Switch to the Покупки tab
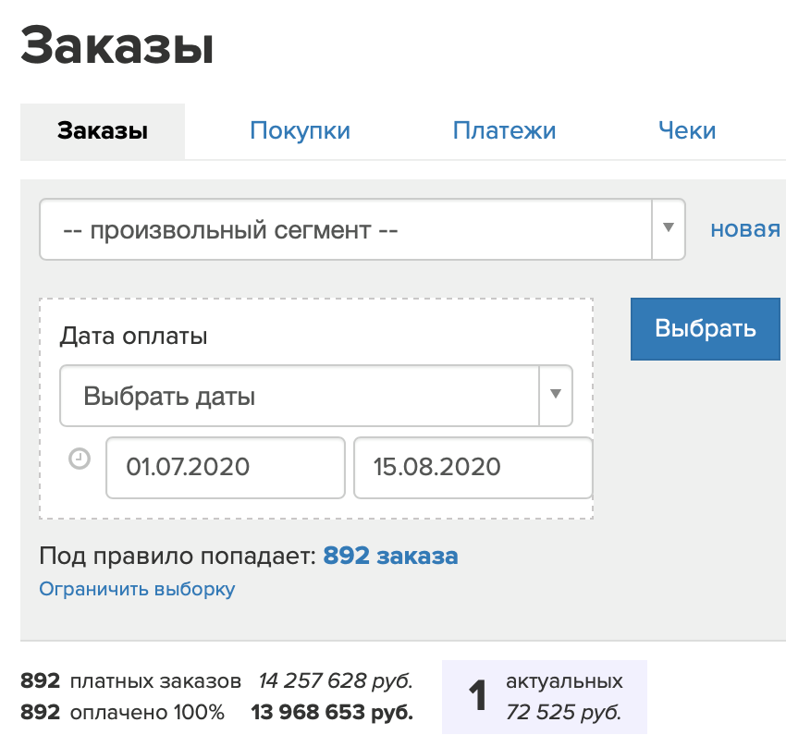This screenshot has width=786, height=747. coord(300,130)
